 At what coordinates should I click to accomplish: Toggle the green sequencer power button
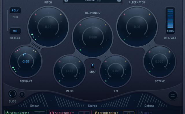8,113
